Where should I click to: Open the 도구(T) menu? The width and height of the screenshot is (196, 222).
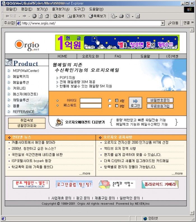[79, 9]
